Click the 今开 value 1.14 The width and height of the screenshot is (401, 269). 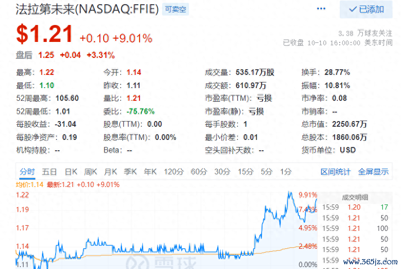tap(134, 73)
